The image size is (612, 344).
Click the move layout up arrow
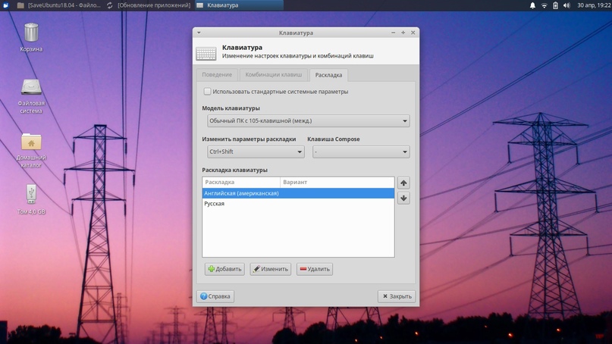(x=403, y=183)
